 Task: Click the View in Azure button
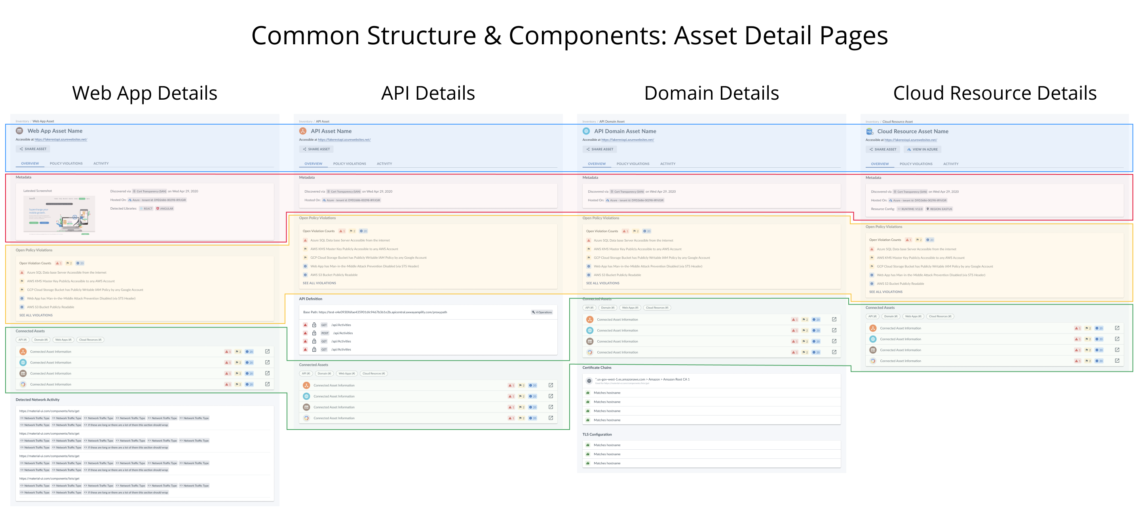[922, 150]
